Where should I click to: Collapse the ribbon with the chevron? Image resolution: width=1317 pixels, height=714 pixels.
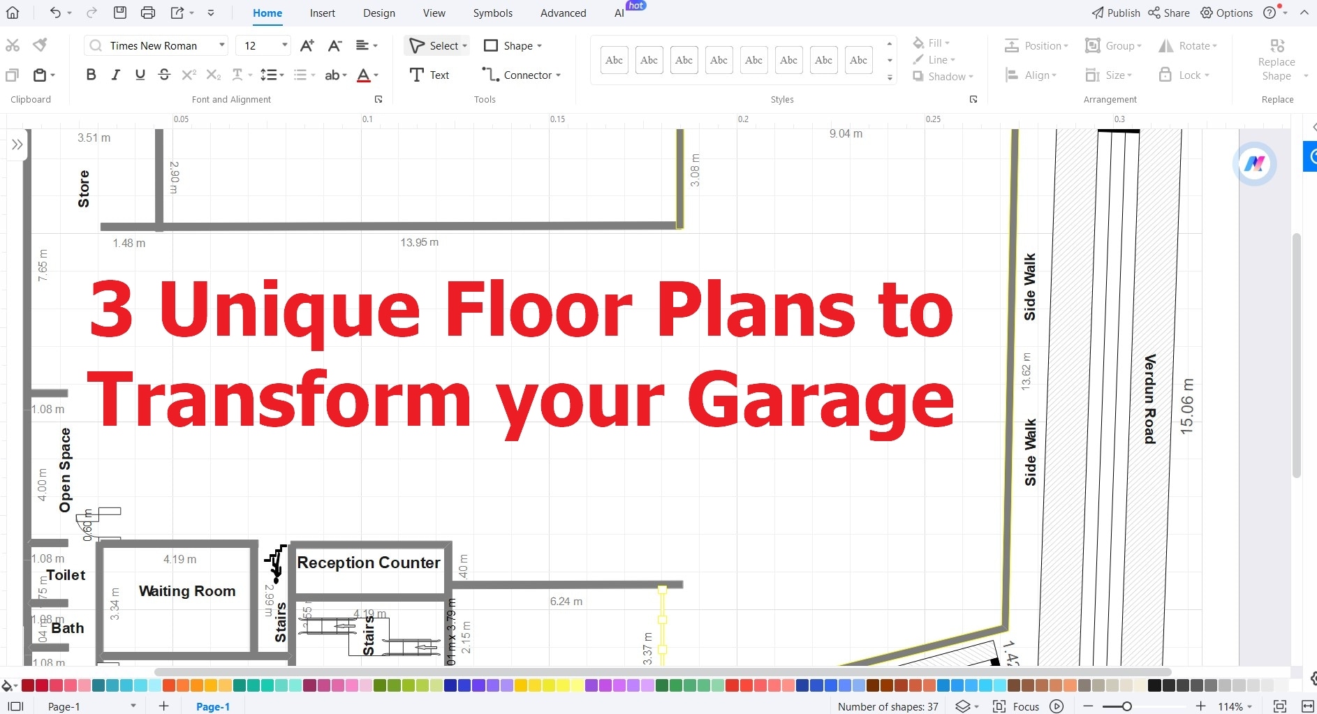coord(1304,13)
